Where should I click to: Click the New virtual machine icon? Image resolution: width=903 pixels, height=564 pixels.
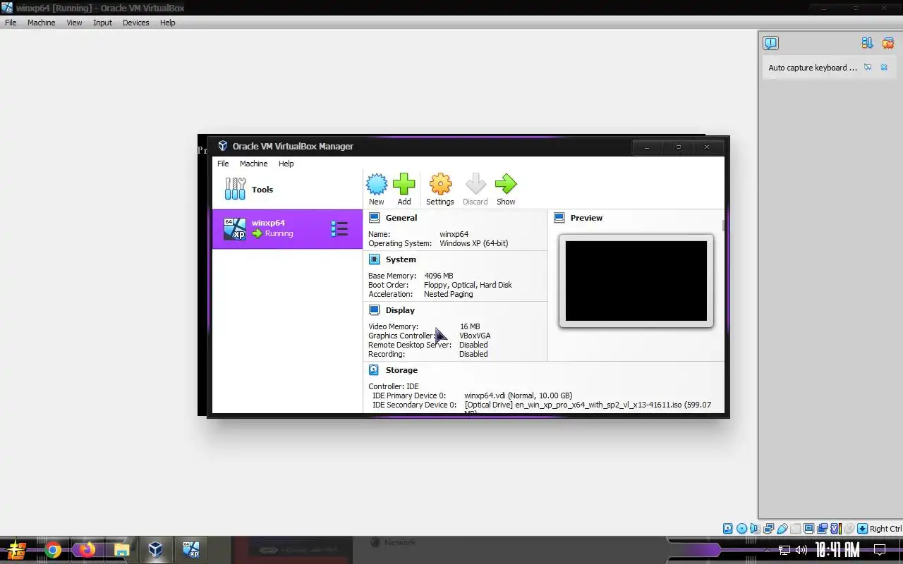point(377,185)
